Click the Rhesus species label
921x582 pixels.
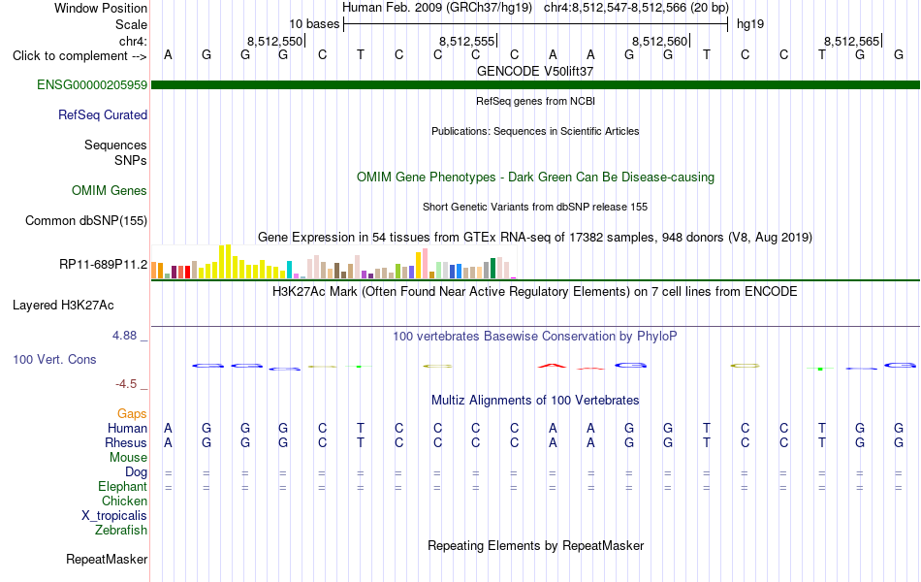(126, 442)
